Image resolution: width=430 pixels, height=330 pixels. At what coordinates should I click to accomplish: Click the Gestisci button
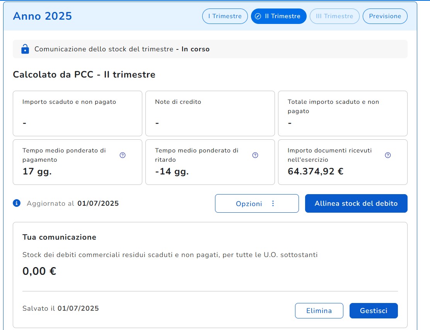(374, 311)
